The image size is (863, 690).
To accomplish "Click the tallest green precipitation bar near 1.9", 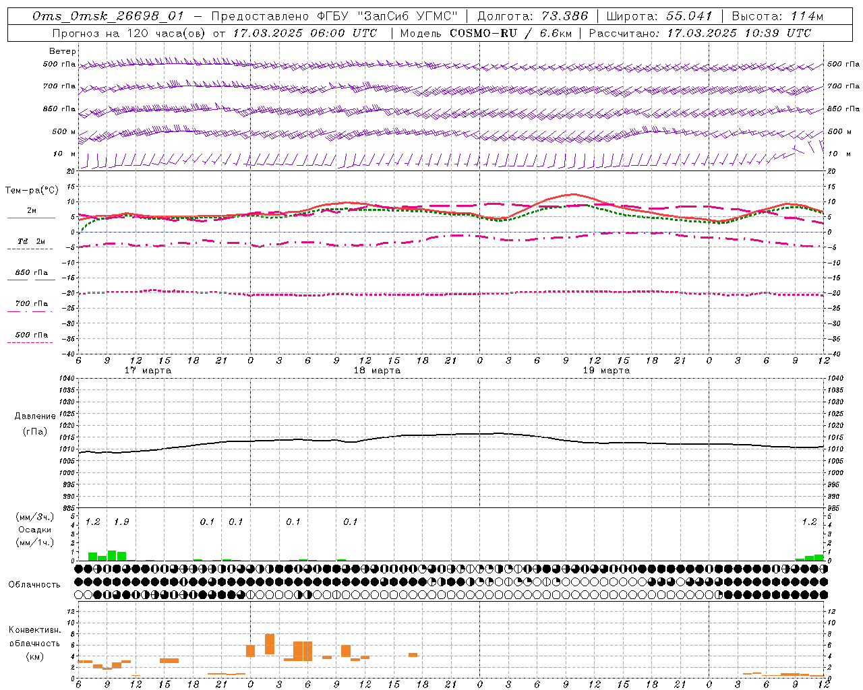I will click(x=112, y=555).
